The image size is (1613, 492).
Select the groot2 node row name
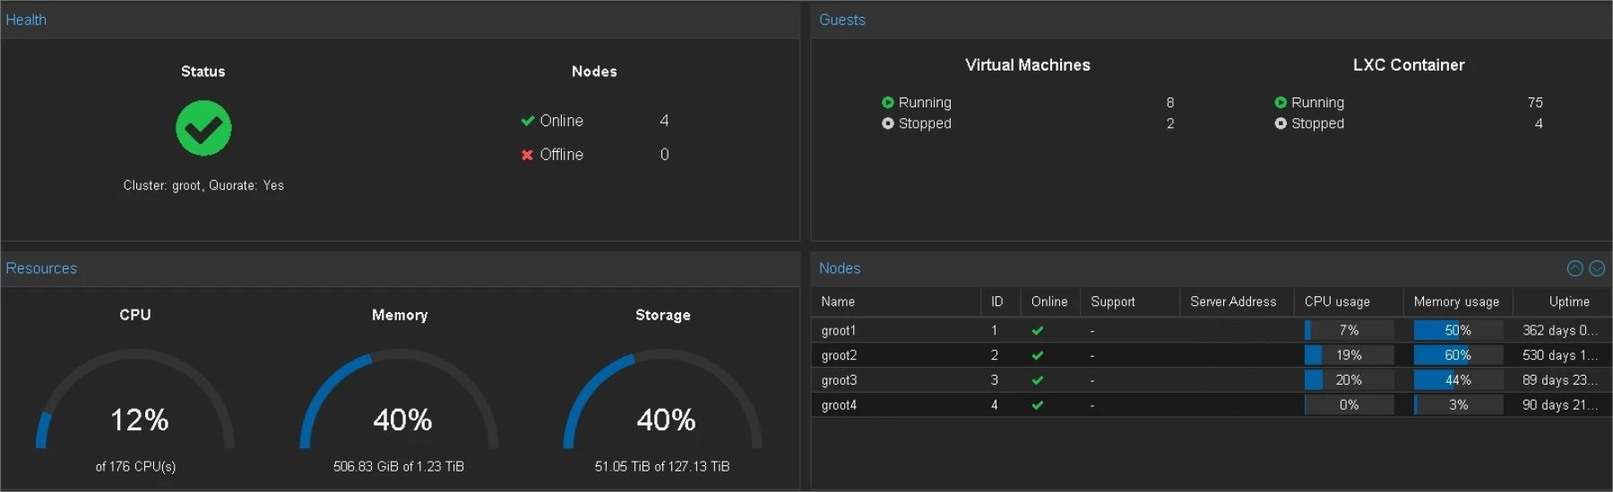coord(839,356)
